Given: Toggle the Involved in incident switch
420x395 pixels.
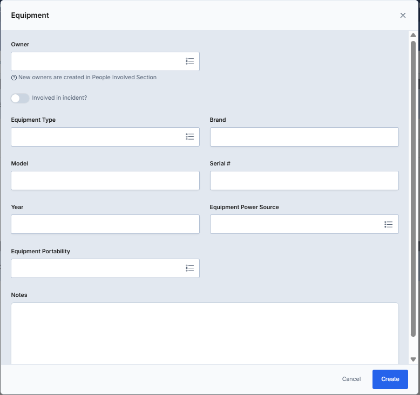Looking at the screenshot, I should click(20, 98).
